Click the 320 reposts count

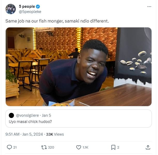coord(51,147)
